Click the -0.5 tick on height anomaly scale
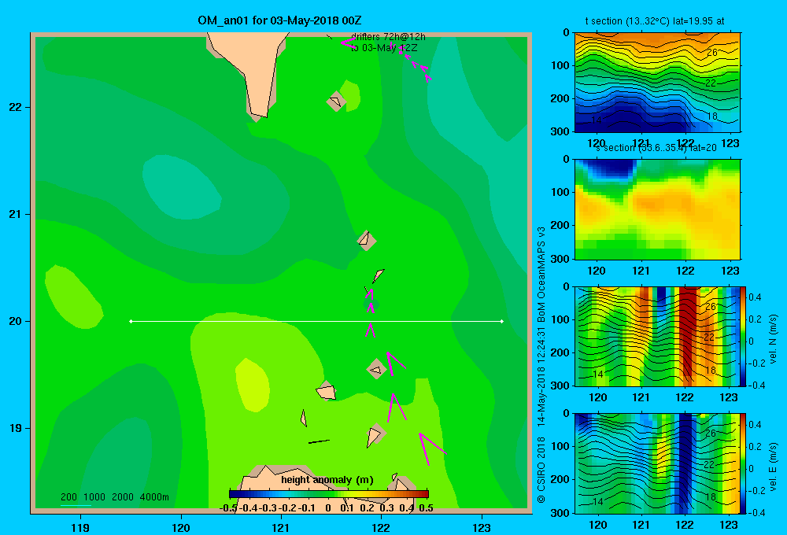Image resolution: width=787 pixels, height=535 pixels. tap(228, 508)
